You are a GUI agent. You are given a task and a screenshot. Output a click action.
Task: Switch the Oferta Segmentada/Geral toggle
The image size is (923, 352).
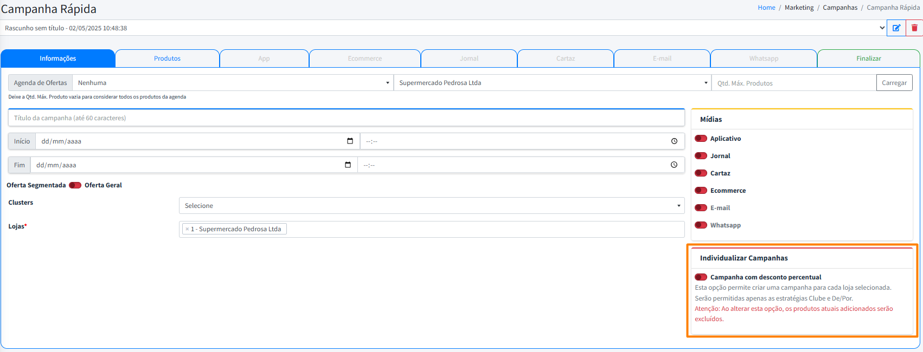pos(75,185)
